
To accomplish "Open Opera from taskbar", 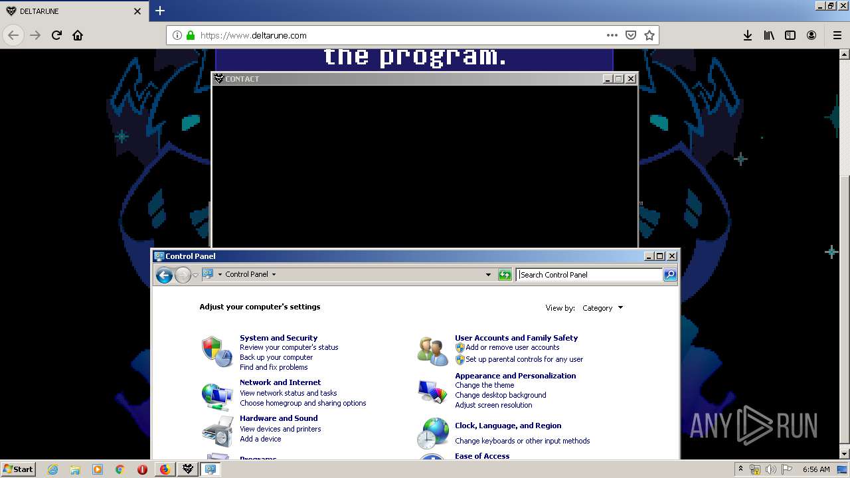I will click(x=142, y=469).
